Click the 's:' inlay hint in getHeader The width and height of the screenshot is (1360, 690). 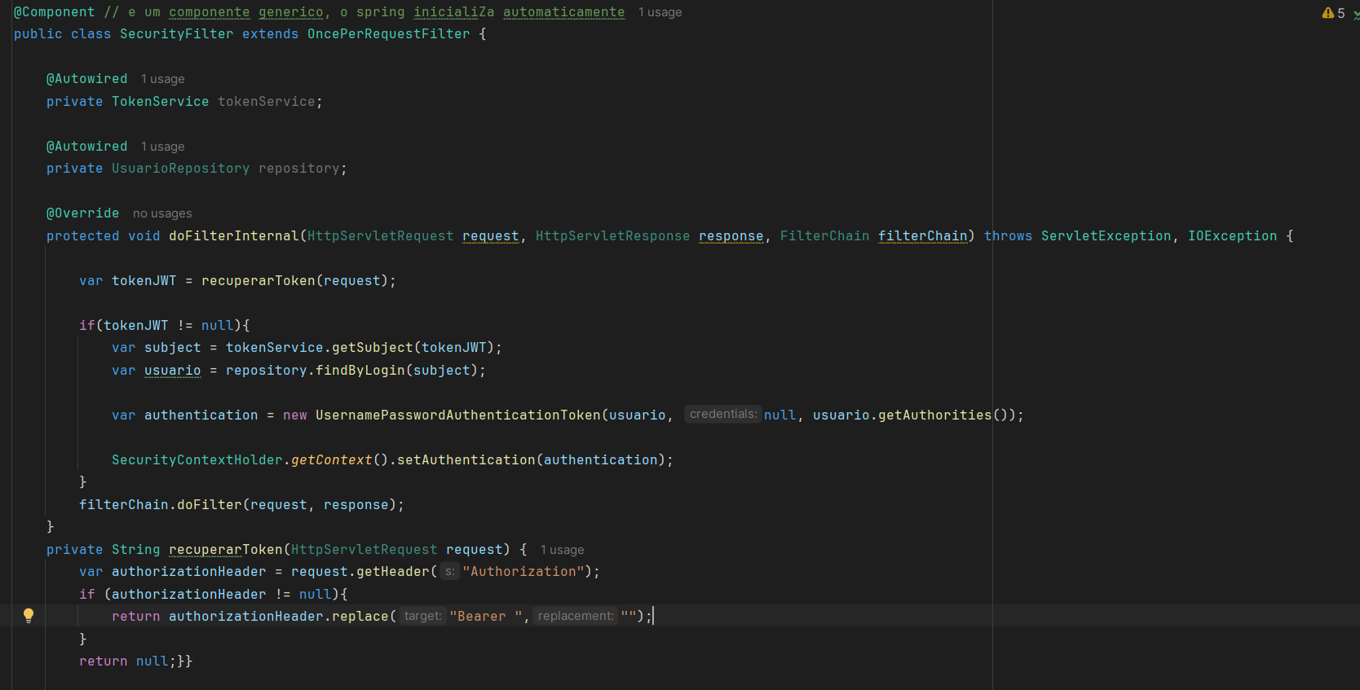point(450,572)
